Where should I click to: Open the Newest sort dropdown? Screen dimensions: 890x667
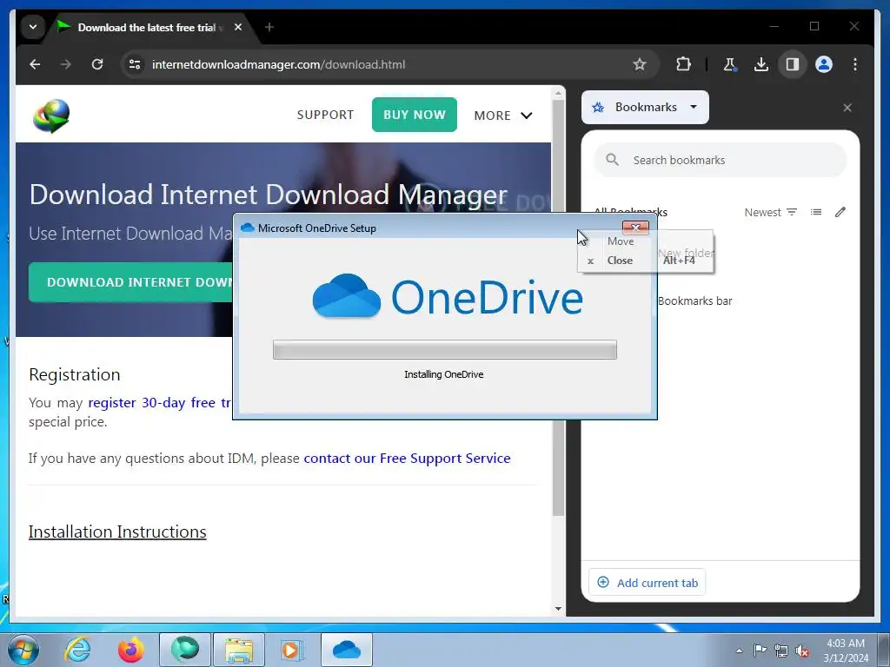pyautogui.click(x=771, y=212)
